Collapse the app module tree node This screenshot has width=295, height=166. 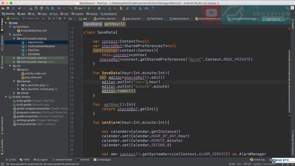coord(6,23)
